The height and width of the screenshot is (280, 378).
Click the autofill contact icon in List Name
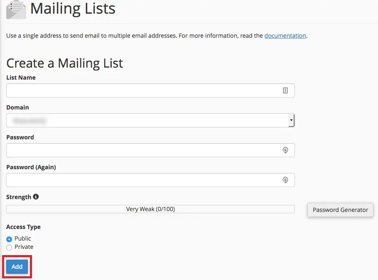(x=285, y=90)
